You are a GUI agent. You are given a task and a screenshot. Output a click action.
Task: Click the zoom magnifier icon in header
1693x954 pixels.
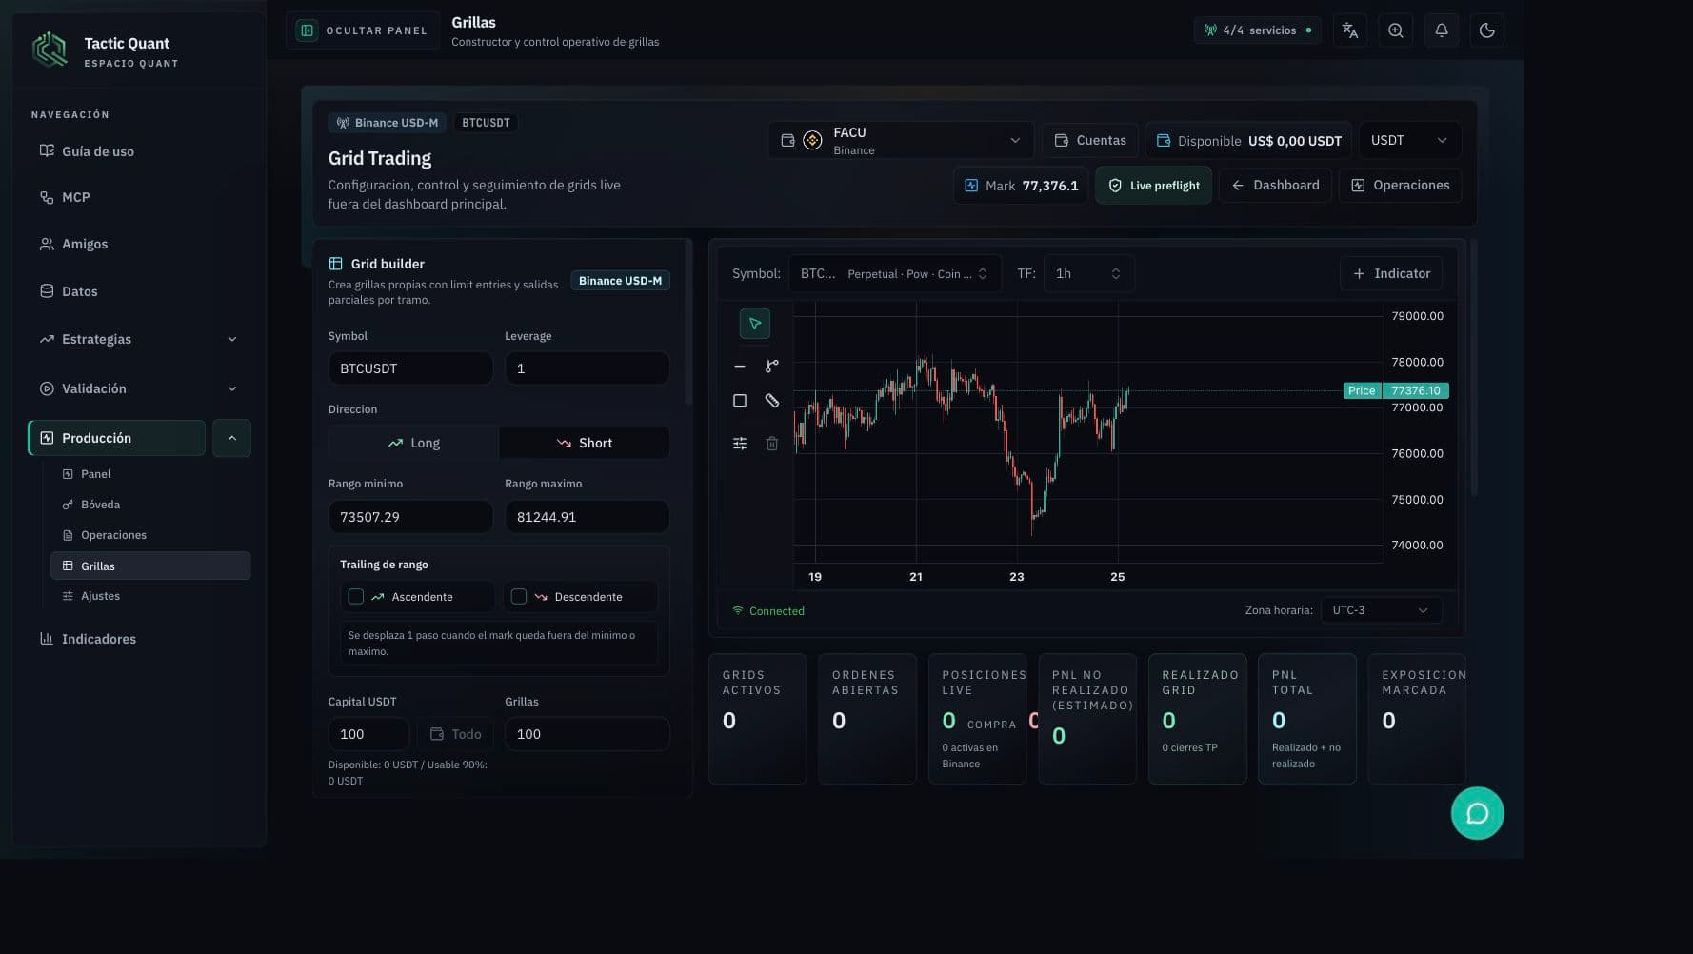1396,30
